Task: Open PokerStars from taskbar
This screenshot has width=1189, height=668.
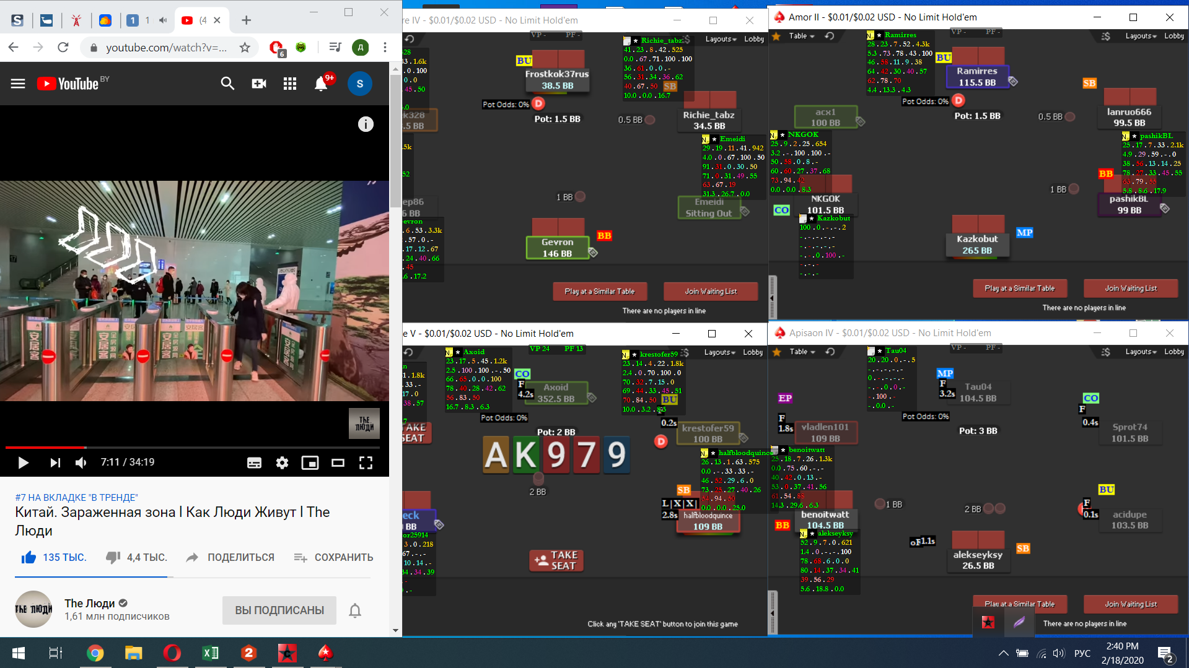Action: point(325,653)
